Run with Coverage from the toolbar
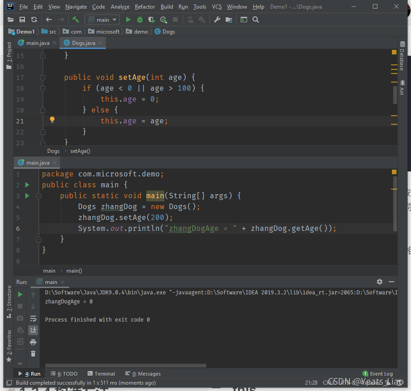 [x=152, y=20]
